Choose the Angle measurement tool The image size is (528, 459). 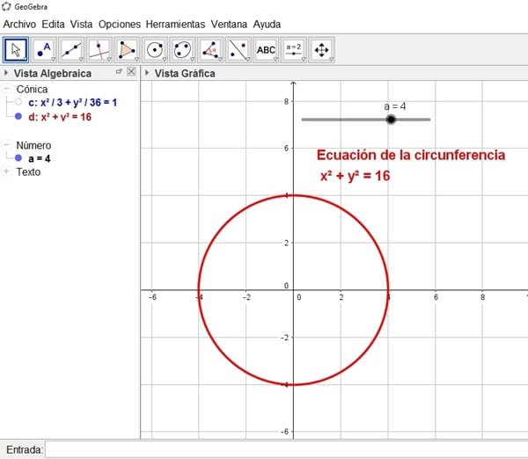pos(211,50)
